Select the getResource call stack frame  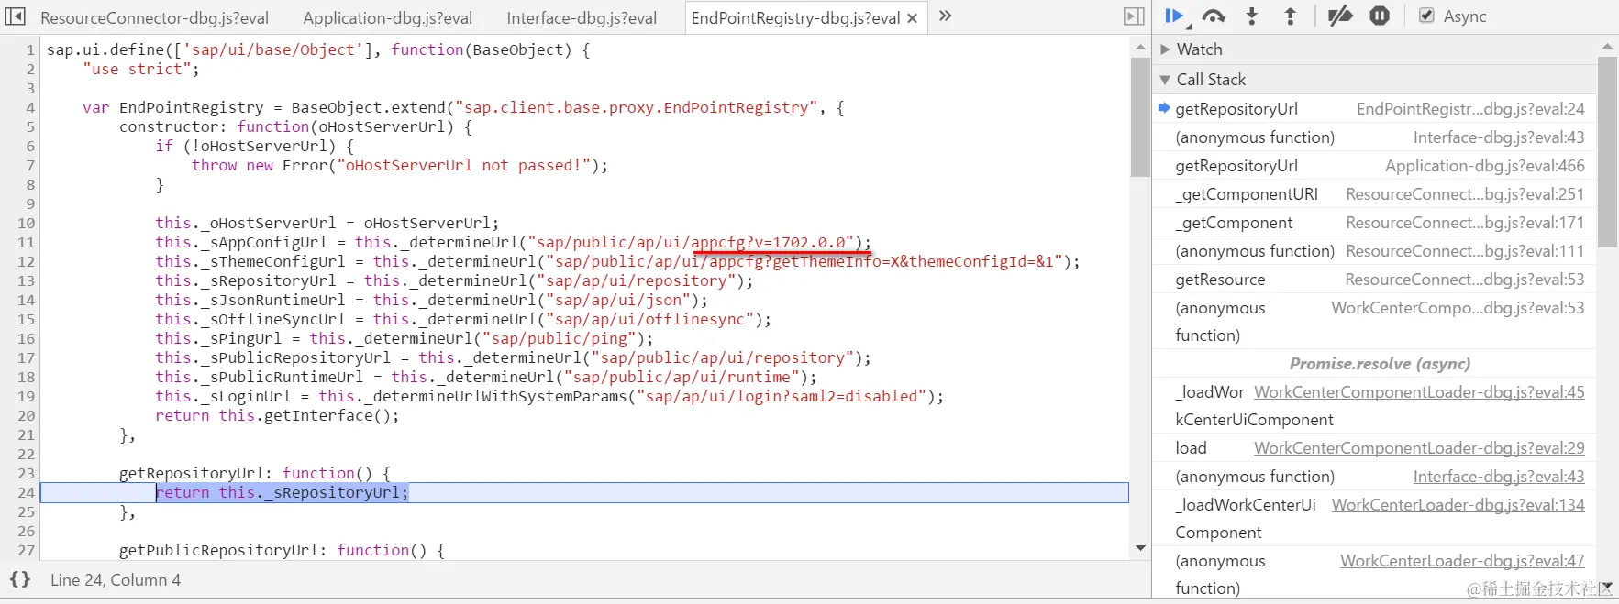point(1374,280)
